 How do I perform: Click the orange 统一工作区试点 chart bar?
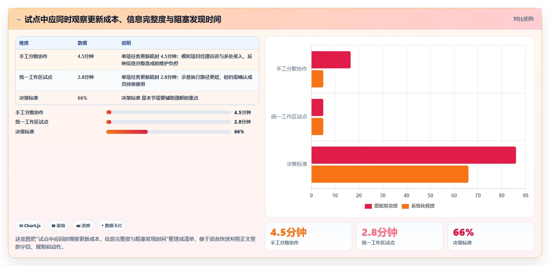coord(317,126)
